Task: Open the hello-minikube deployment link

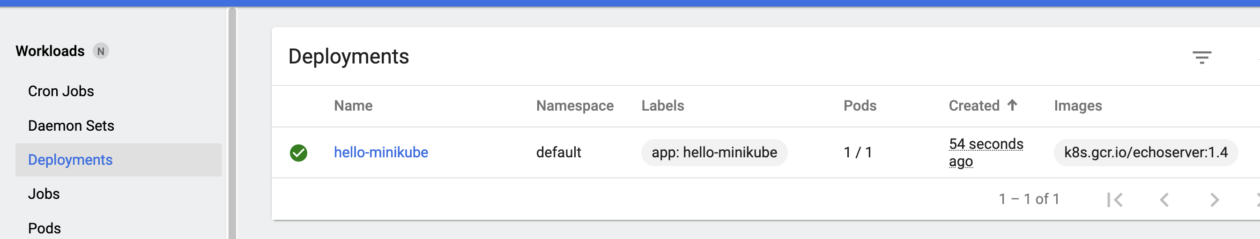Action: coord(380,153)
